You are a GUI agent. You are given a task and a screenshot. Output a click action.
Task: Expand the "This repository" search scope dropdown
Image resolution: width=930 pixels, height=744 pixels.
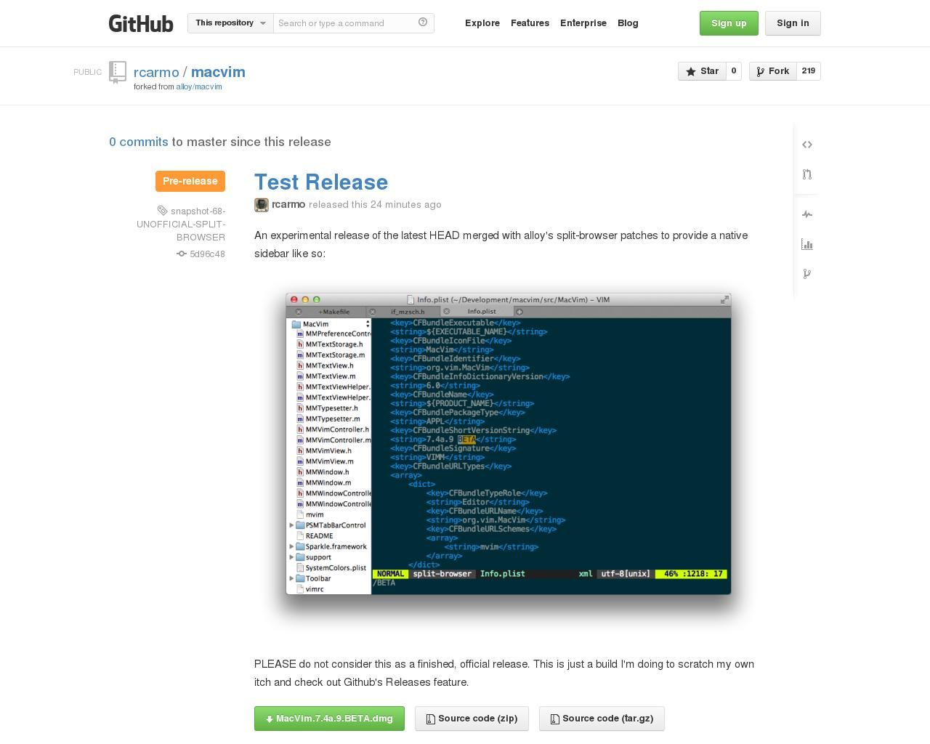(x=230, y=23)
